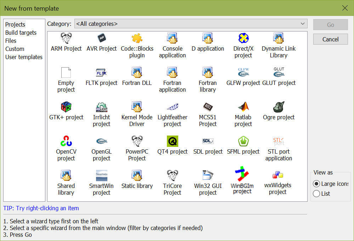Select the OpenCV project icon
This screenshot has height=241, width=354.
pos(66,141)
